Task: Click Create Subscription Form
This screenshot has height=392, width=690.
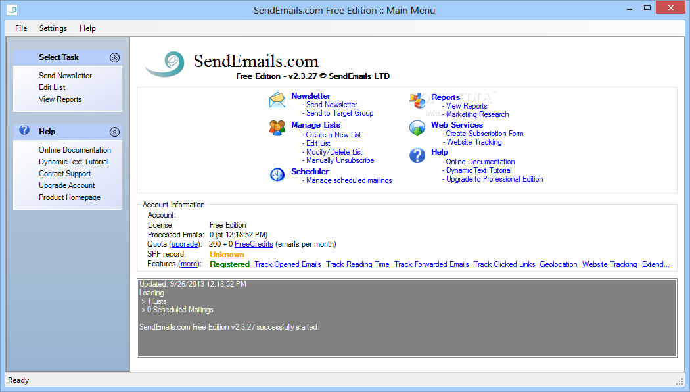Action: pyautogui.click(x=484, y=134)
